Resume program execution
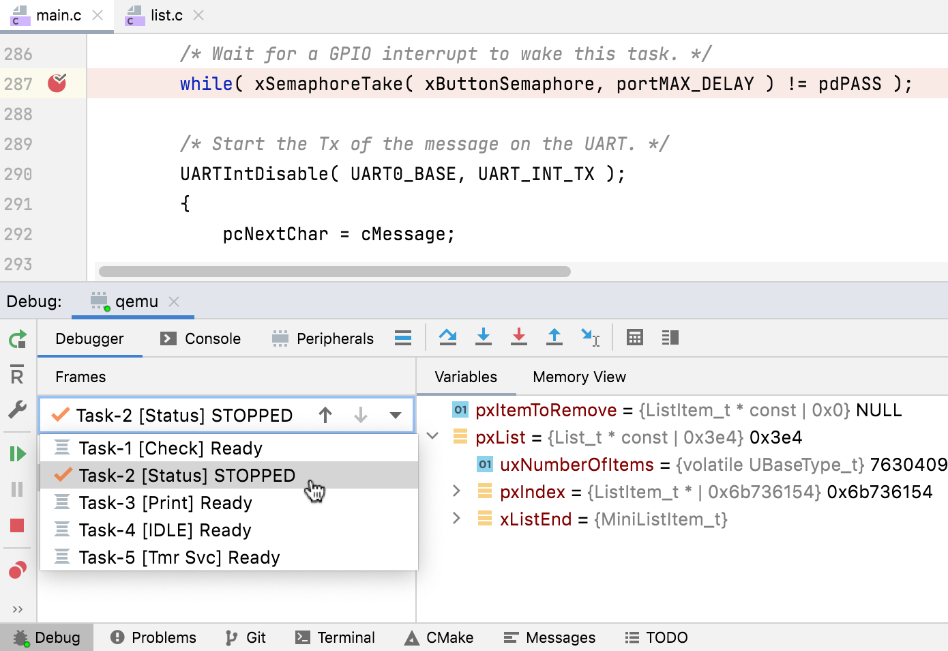The width and height of the screenshot is (948, 651). point(18,454)
